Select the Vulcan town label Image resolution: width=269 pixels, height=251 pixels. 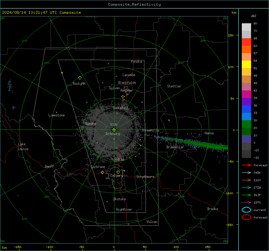point(152,222)
